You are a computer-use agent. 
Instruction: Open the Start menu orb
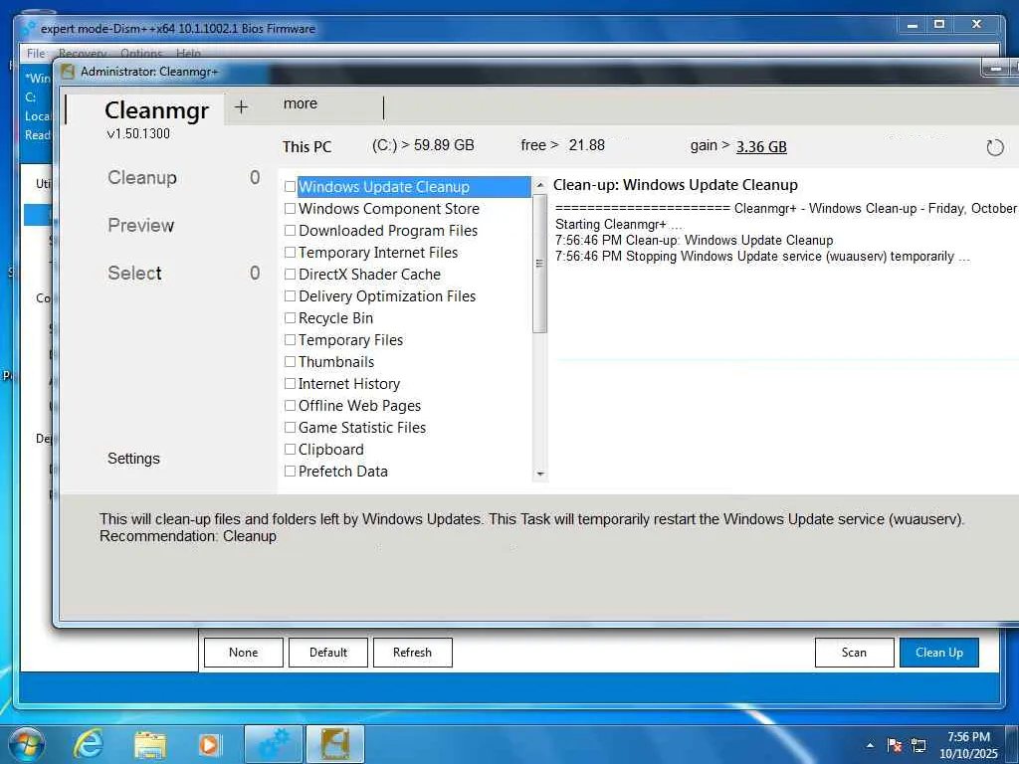click(27, 743)
